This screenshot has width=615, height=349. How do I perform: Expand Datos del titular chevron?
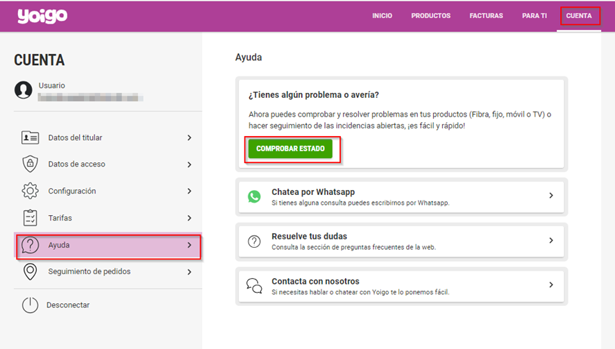click(x=189, y=137)
